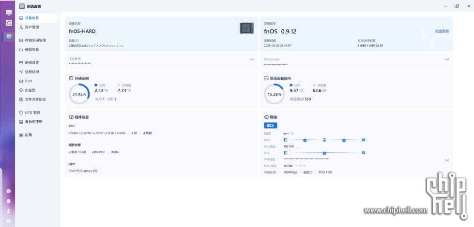Click the UPS 管理 shield icon
This screenshot has height=227, width=474.
coord(21,113)
